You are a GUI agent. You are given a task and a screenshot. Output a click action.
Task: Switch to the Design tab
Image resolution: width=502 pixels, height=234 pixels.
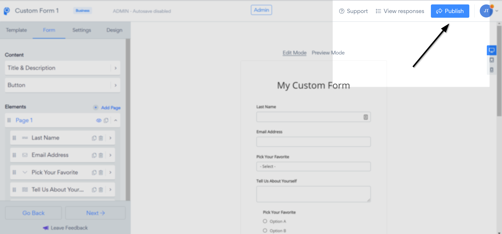click(114, 30)
